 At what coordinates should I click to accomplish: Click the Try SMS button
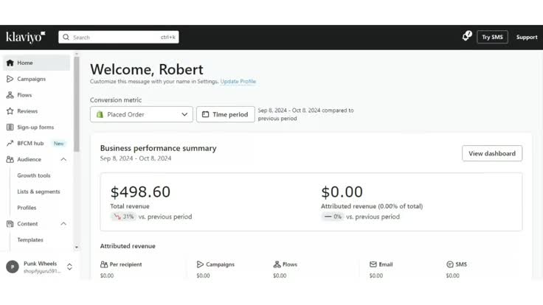point(492,37)
